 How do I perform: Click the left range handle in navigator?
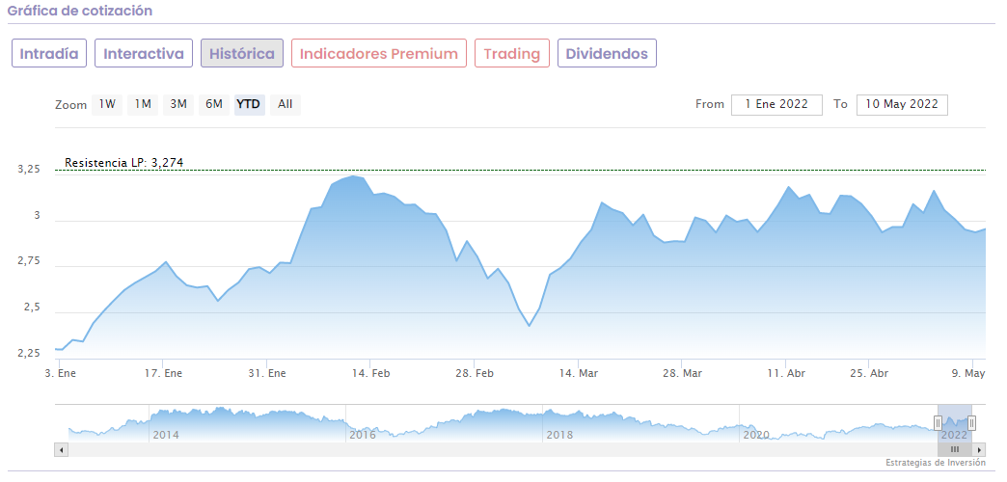(938, 422)
